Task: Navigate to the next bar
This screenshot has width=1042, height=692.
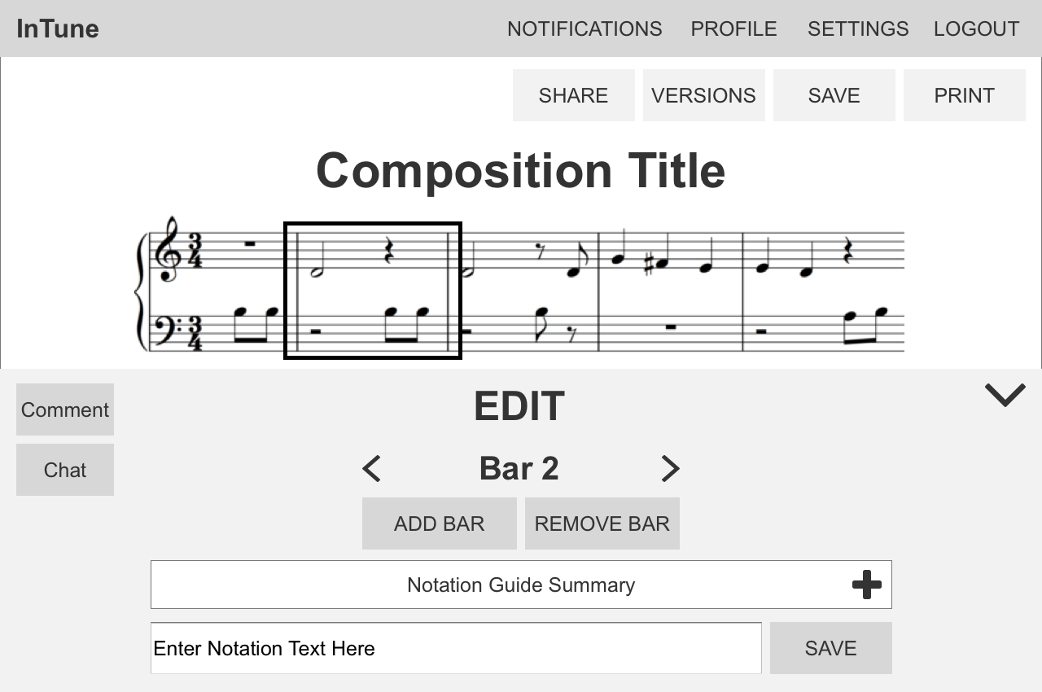Action: coord(670,469)
